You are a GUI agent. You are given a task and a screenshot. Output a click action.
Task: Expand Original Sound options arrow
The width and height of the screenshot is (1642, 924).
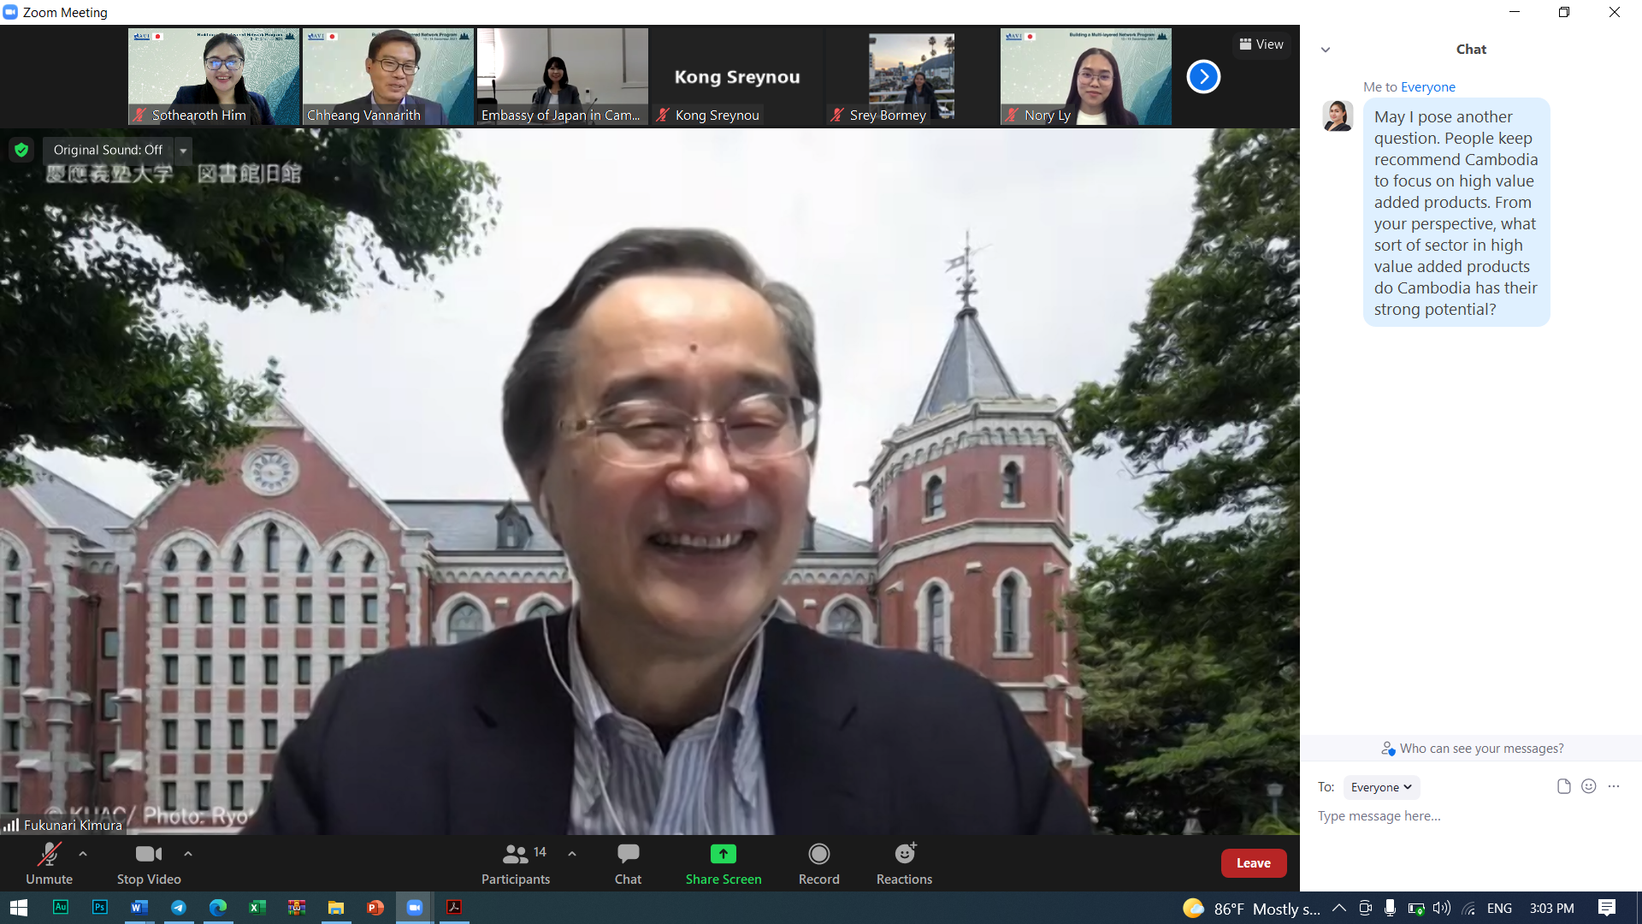[183, 151]
